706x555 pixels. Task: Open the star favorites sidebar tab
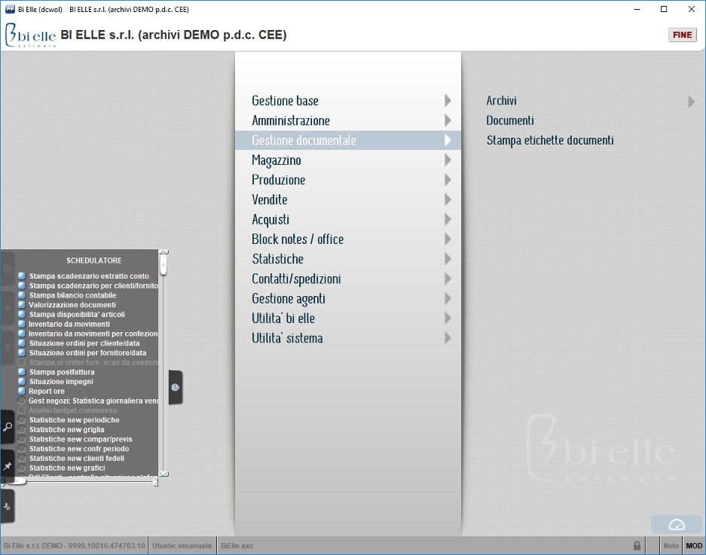pyautogui.click(x=8, y=308)
